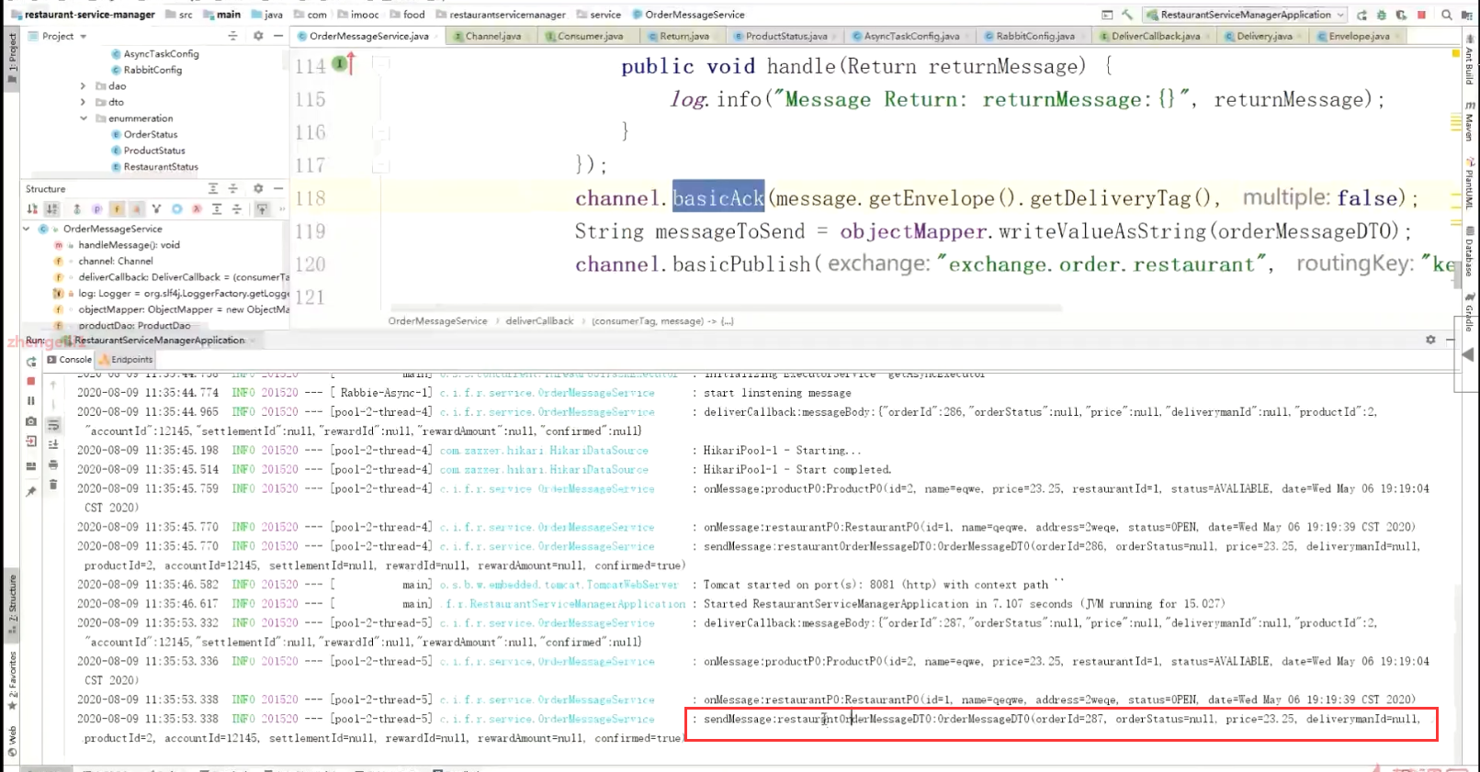Take a thread dump with the camera icon
1480x772 pixels.
(x=31, y=421)
